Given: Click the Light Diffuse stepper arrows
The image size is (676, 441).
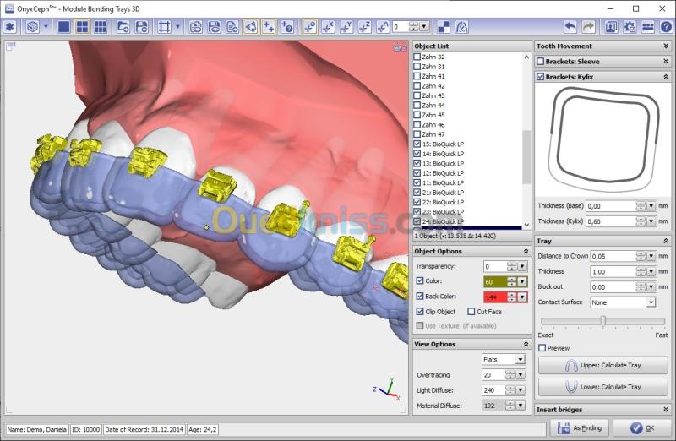Looking at the screenshot, I should pyautogui.click(x=510, y=390).
